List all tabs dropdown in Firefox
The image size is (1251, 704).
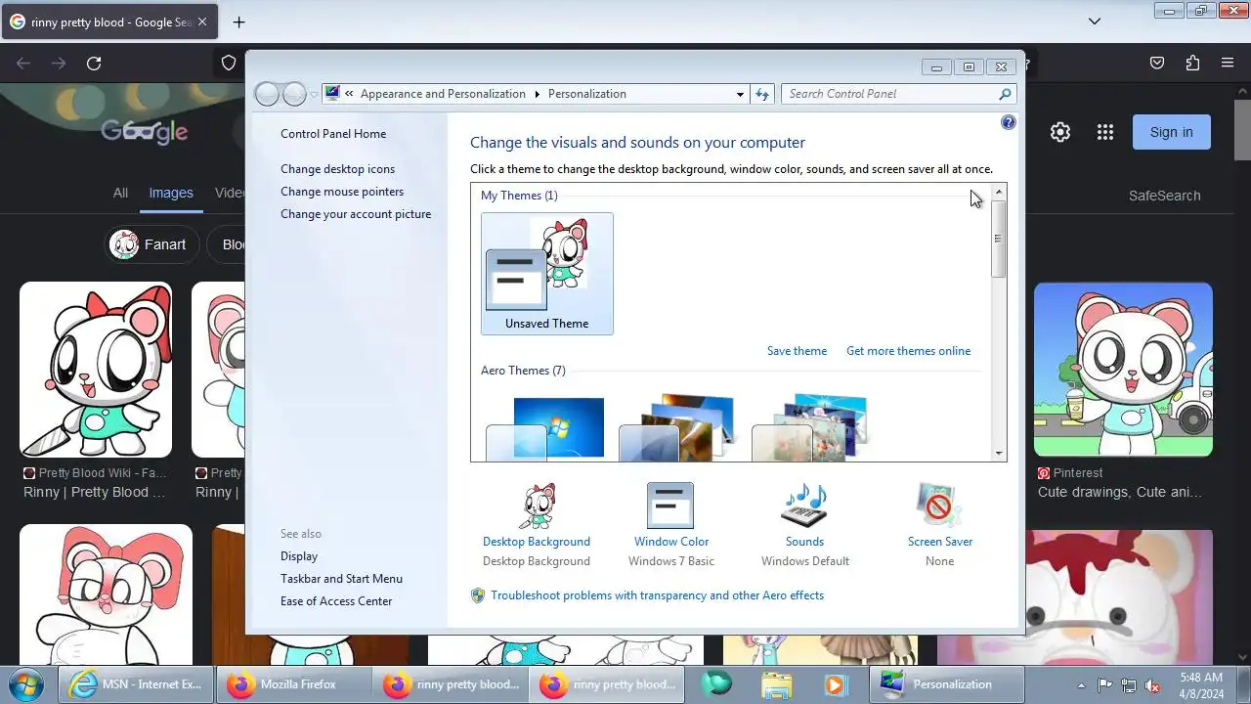[x=1095, y=21]
